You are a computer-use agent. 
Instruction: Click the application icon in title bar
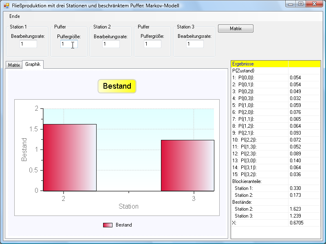click(x=6, y=6)
